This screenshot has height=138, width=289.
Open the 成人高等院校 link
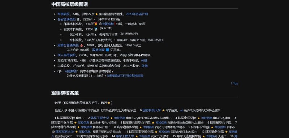coord(66,55)
